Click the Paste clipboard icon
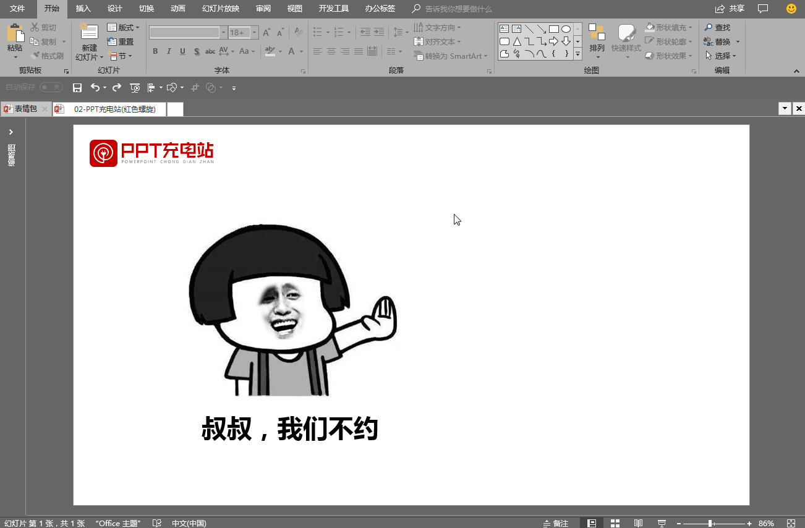Viewport: 805px width, 528px height. tap(15, 33)
